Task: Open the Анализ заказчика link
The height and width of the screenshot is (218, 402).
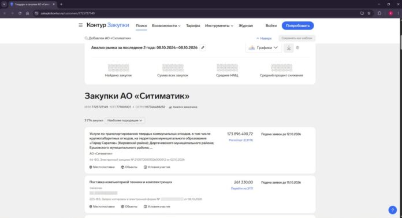Action: (183, 107)
